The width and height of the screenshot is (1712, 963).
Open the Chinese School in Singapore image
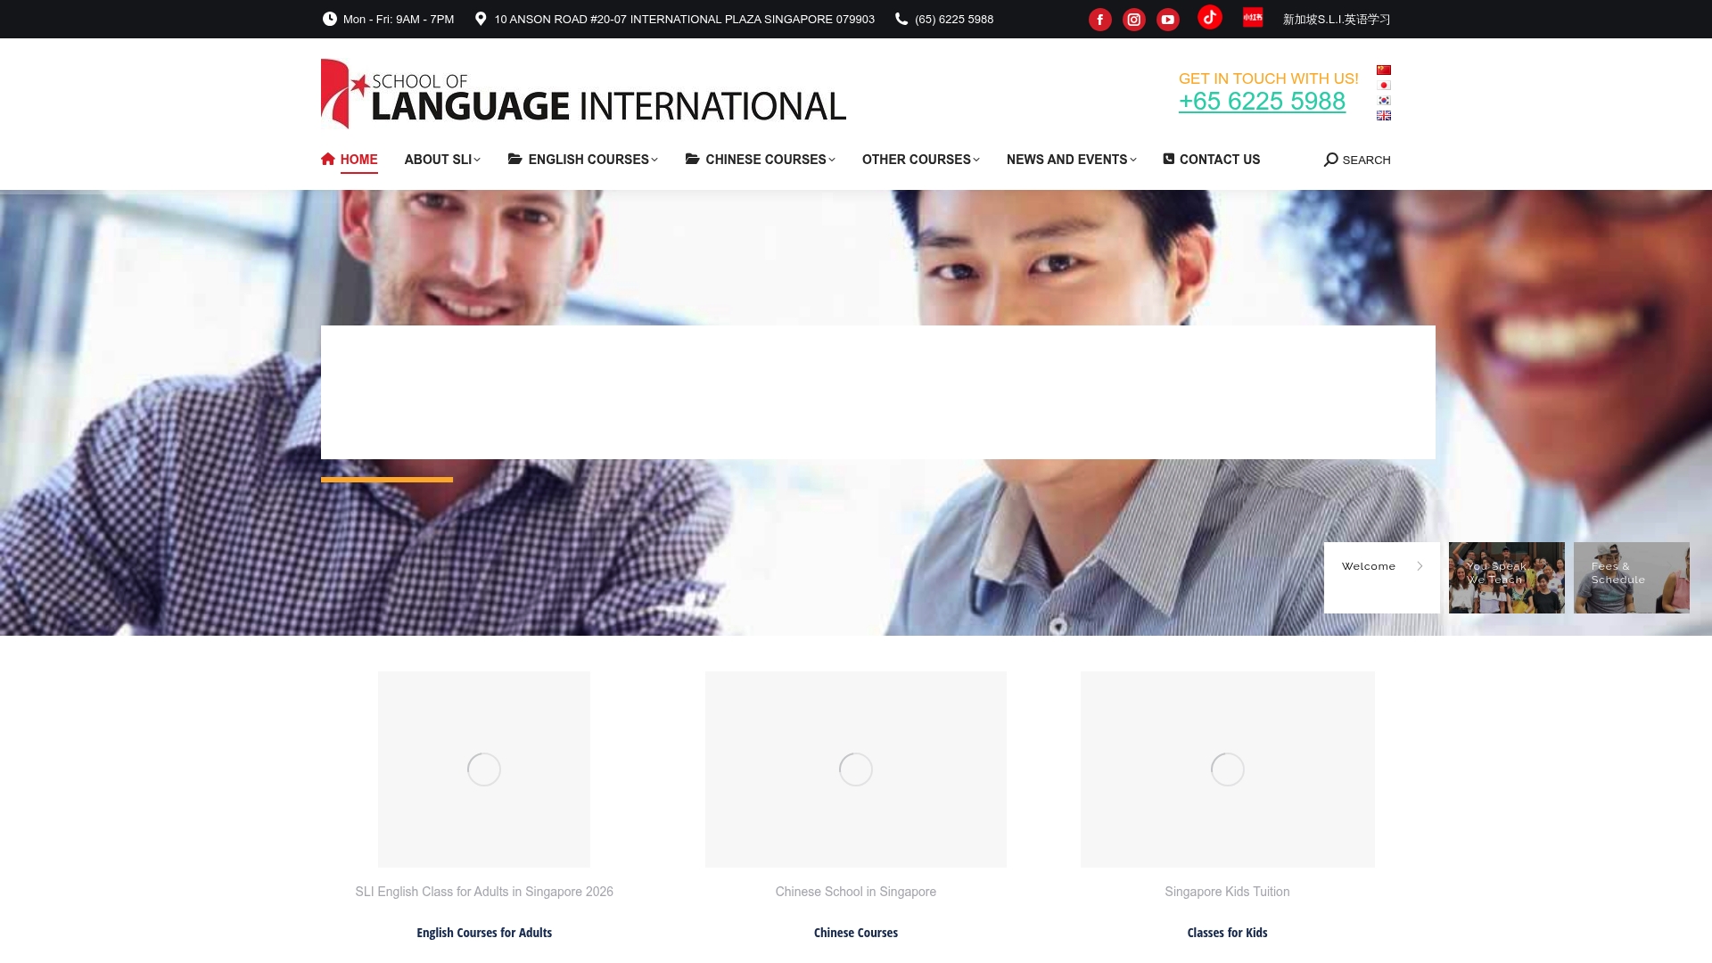855,770
